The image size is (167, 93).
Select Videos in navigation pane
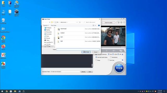click(48, 40)
